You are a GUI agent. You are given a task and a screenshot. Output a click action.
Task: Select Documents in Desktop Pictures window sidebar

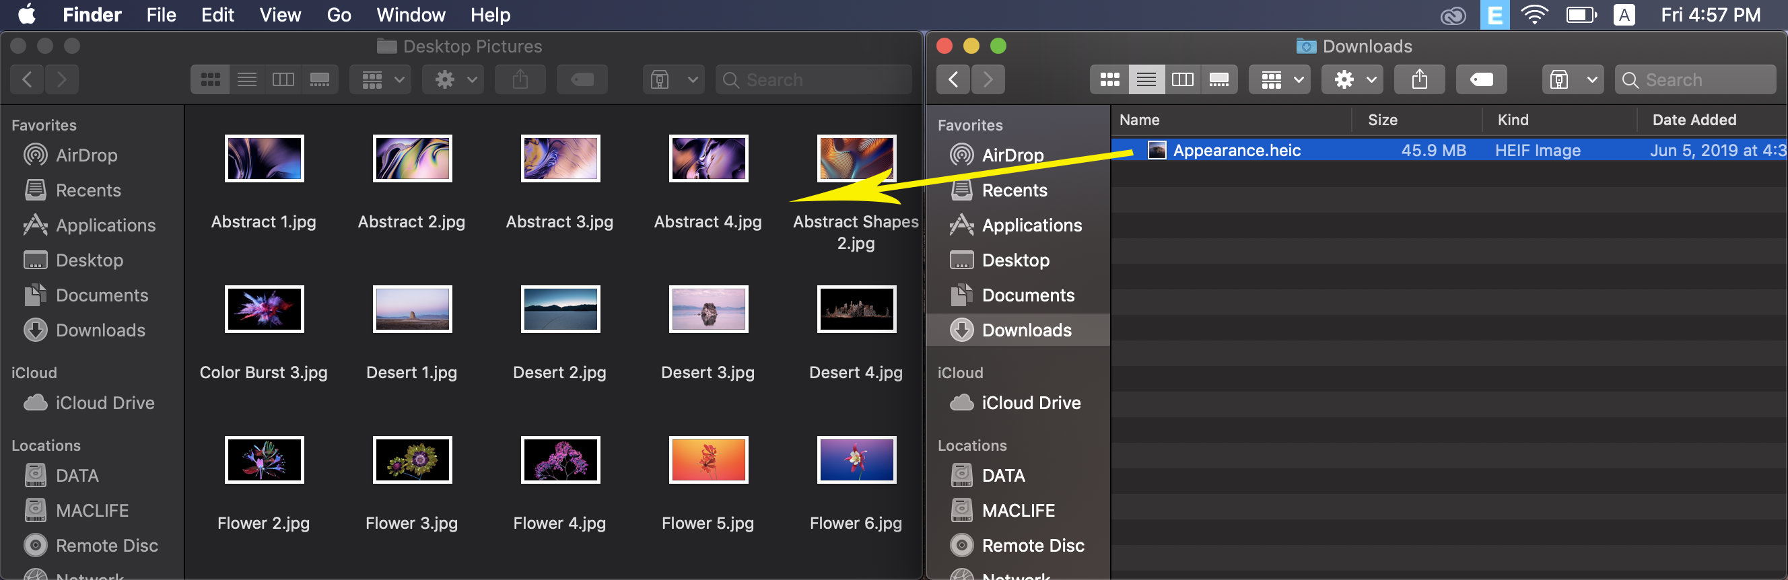click(x=92, y=295)
